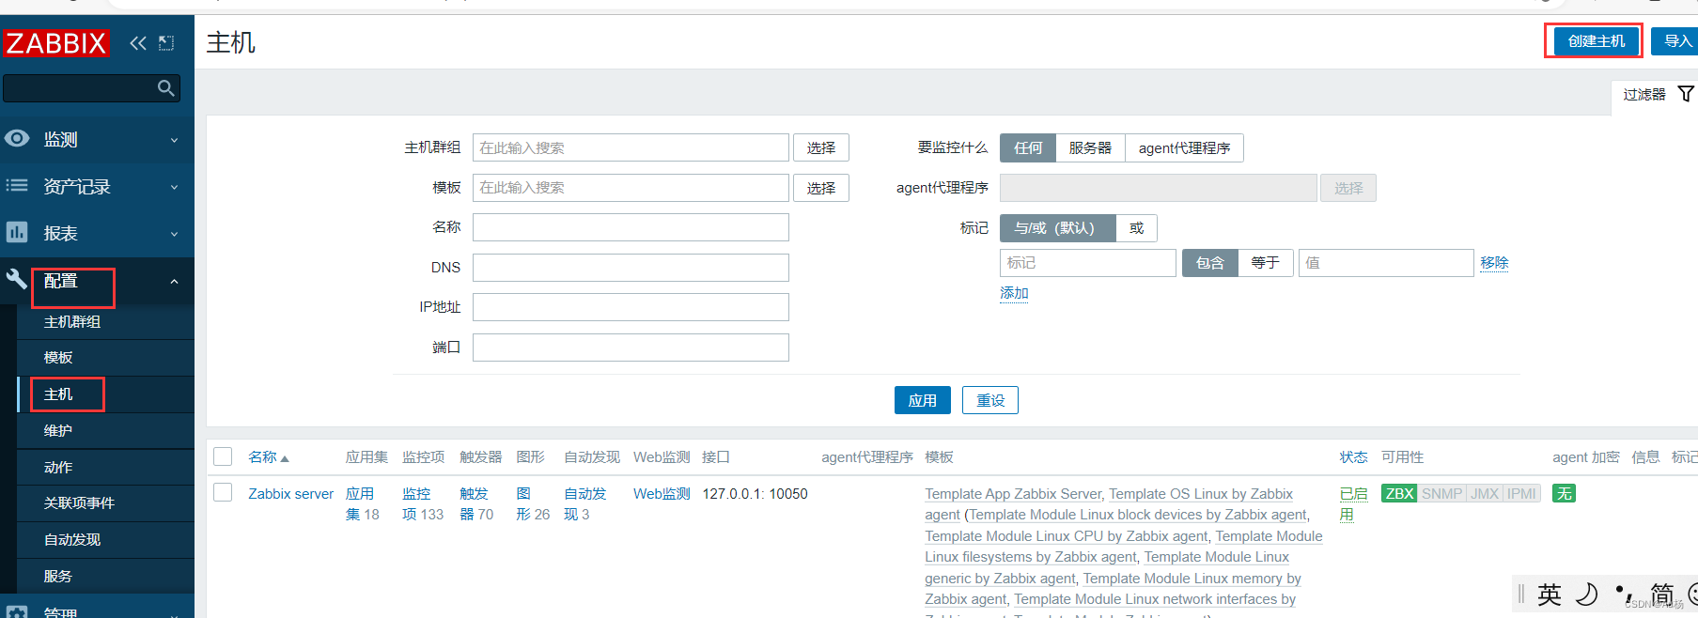Viewport: 1698px width, 618px height.
Task: Click the ZABBIX logo
Action: [x=56, y=43]
